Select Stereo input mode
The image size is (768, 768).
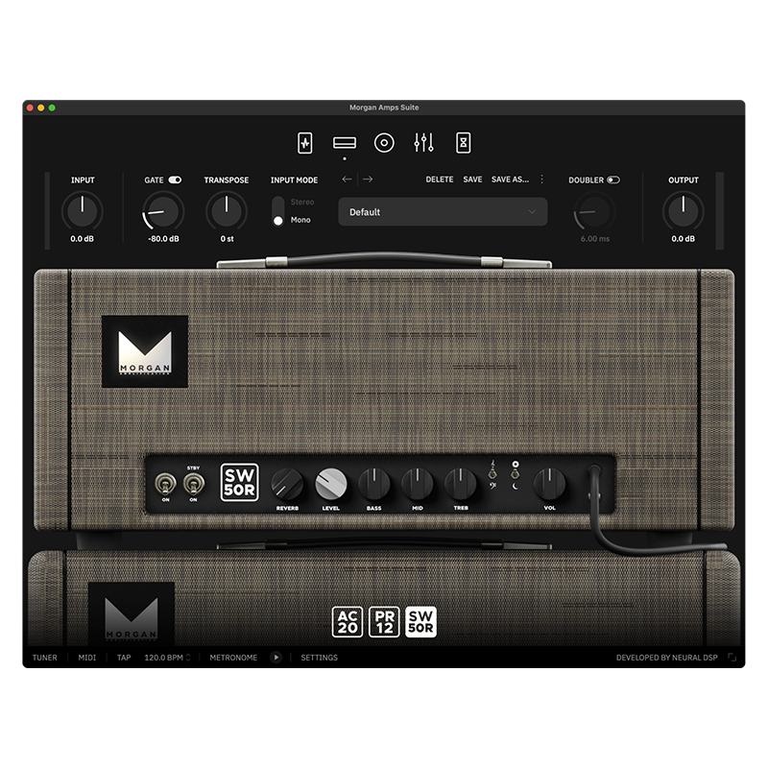pyautogui.click(x=302, y=202)
